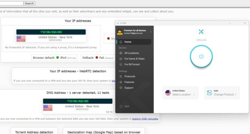Image resolution: width=250 pixels, height=134 pixels.
Task: Click the Home house icon
Action: point(121,42)
